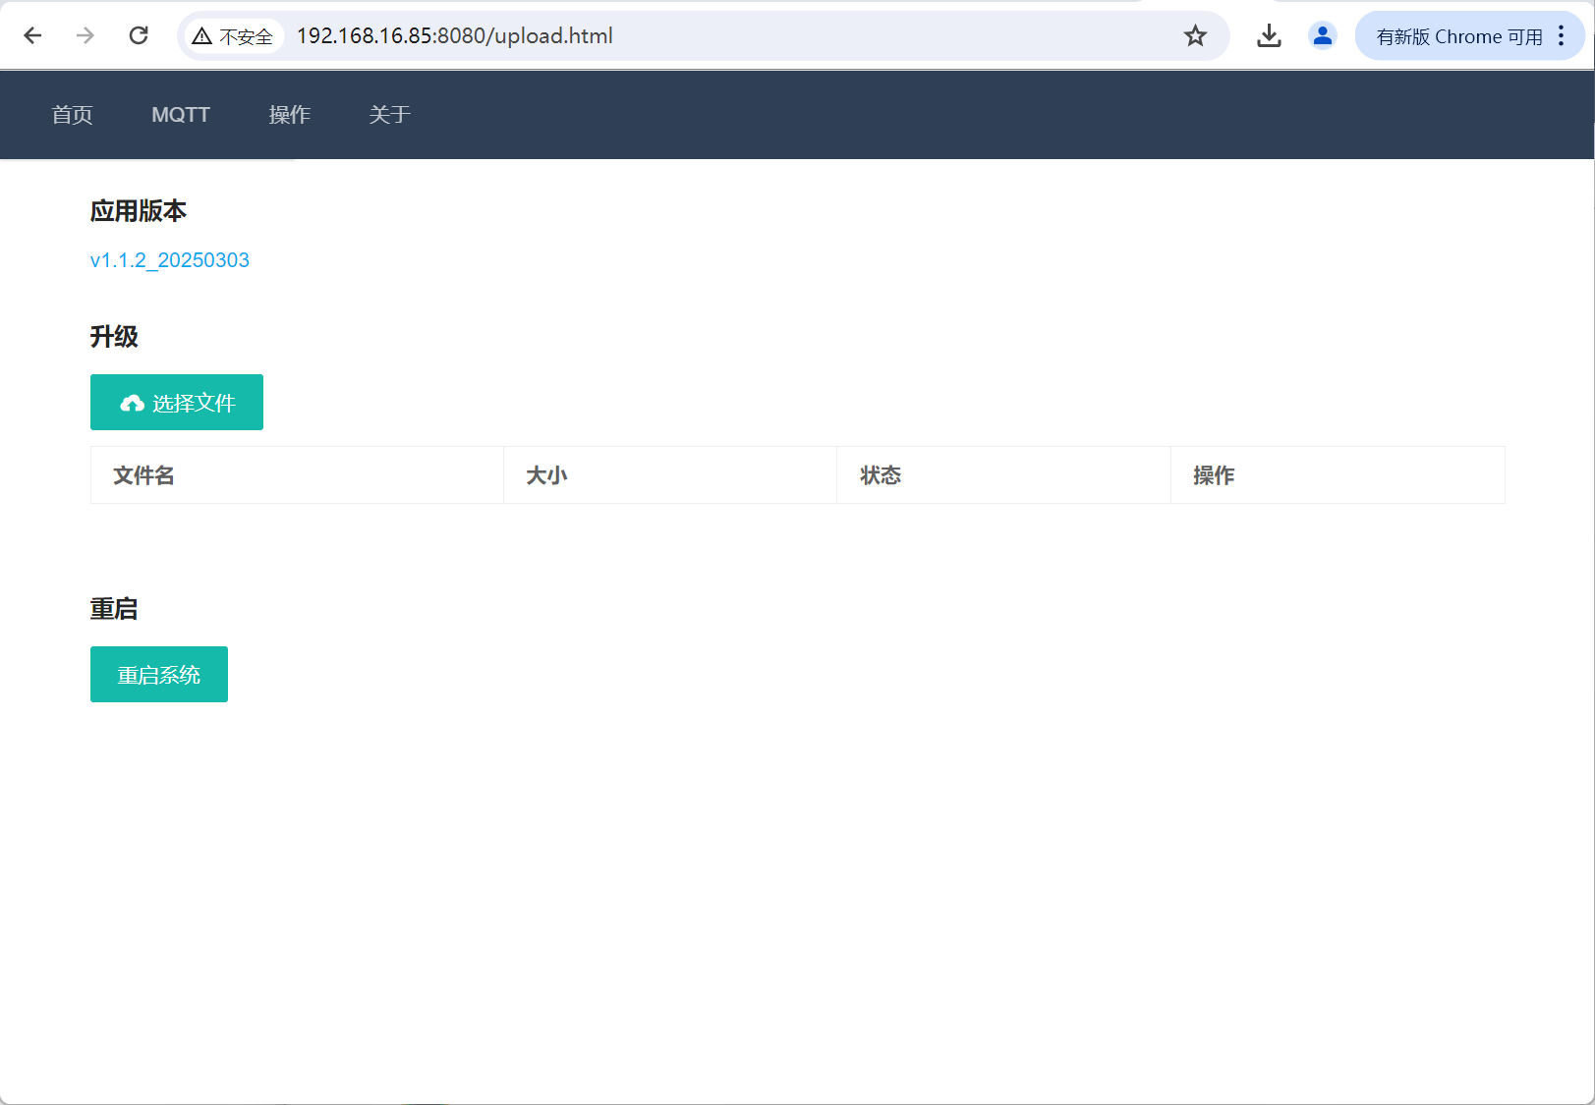Image resolution: width=1595 pixels, height=1105 pixels.
Task: Click the 有新版 Chrome 可用 update button
Action: coord(1458,36)
